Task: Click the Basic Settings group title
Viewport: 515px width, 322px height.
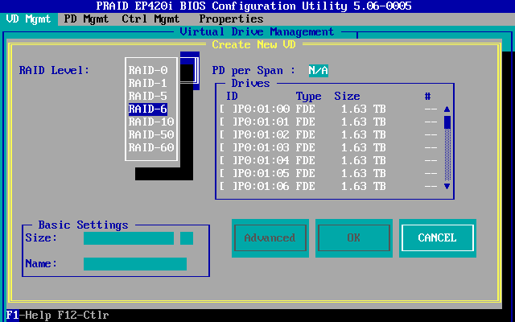Action: [83, 225]
